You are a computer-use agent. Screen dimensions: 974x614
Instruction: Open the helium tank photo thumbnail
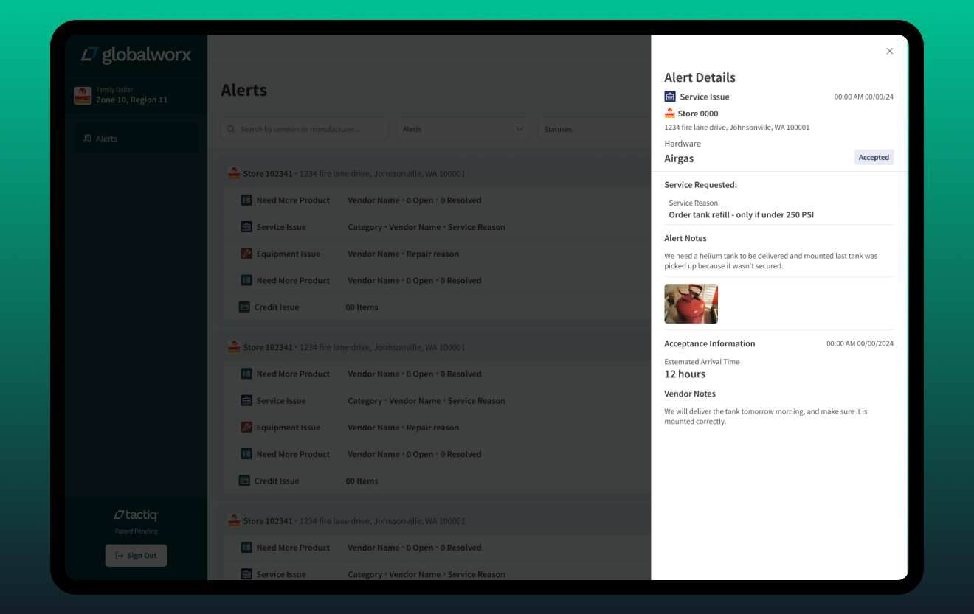click(x=691, y=304)
